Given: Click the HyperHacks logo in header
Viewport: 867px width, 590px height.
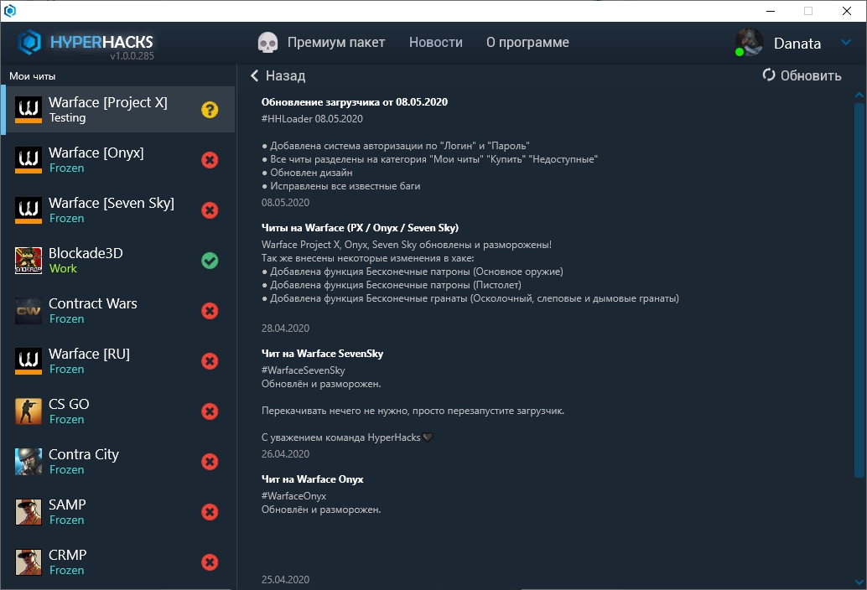Looking at the screenshot, I should tap(85, 43).
